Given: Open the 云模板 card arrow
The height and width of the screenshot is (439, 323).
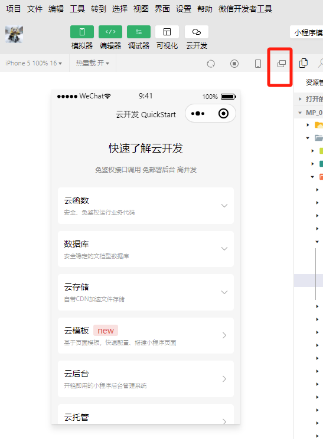Looking at the screenshot, I should pyautogui.click(x=224, y=335).
